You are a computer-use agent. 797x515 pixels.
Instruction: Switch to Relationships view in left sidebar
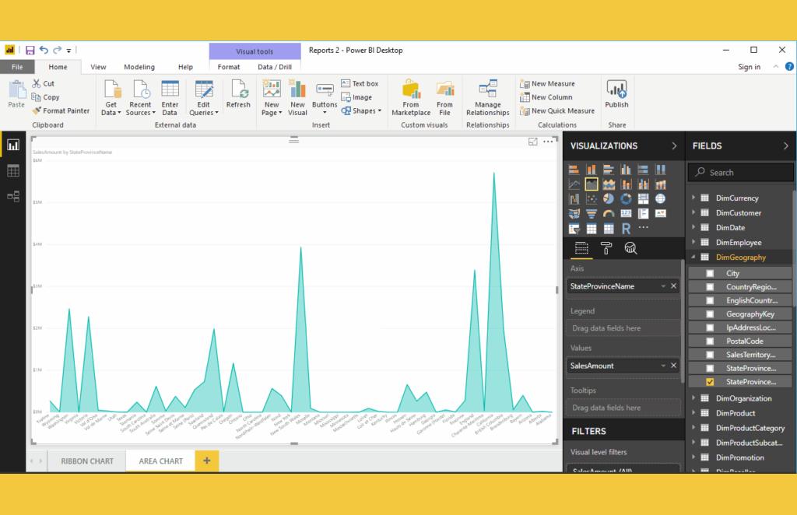[x=12, y=196]
